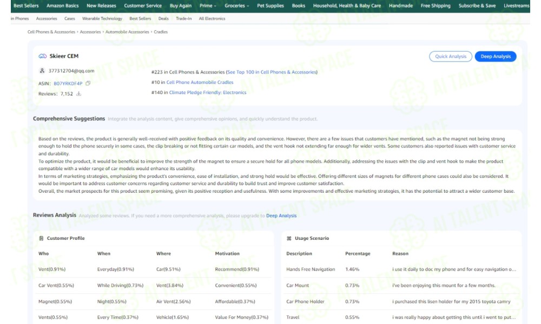Click the Skieer CEM cloud logo icon
This screenshot has height=324, width=541.
[x=42, y=56]
